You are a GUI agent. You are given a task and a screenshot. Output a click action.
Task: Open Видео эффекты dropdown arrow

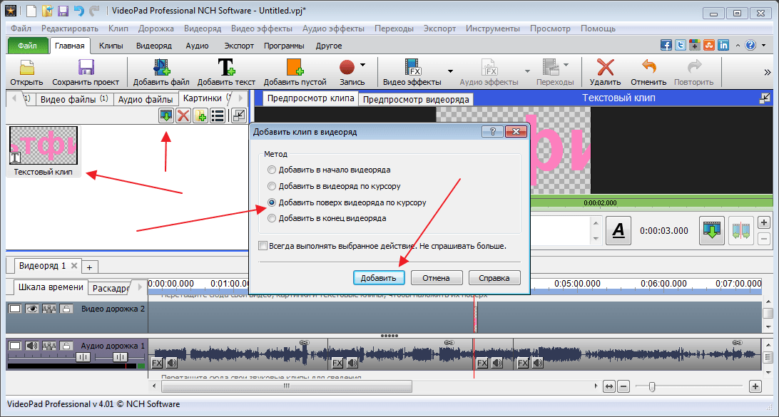coord(450,71)
